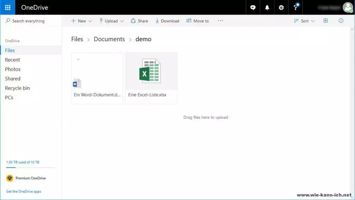
Task: Open the settings gear icon
Action: [281, 8]
